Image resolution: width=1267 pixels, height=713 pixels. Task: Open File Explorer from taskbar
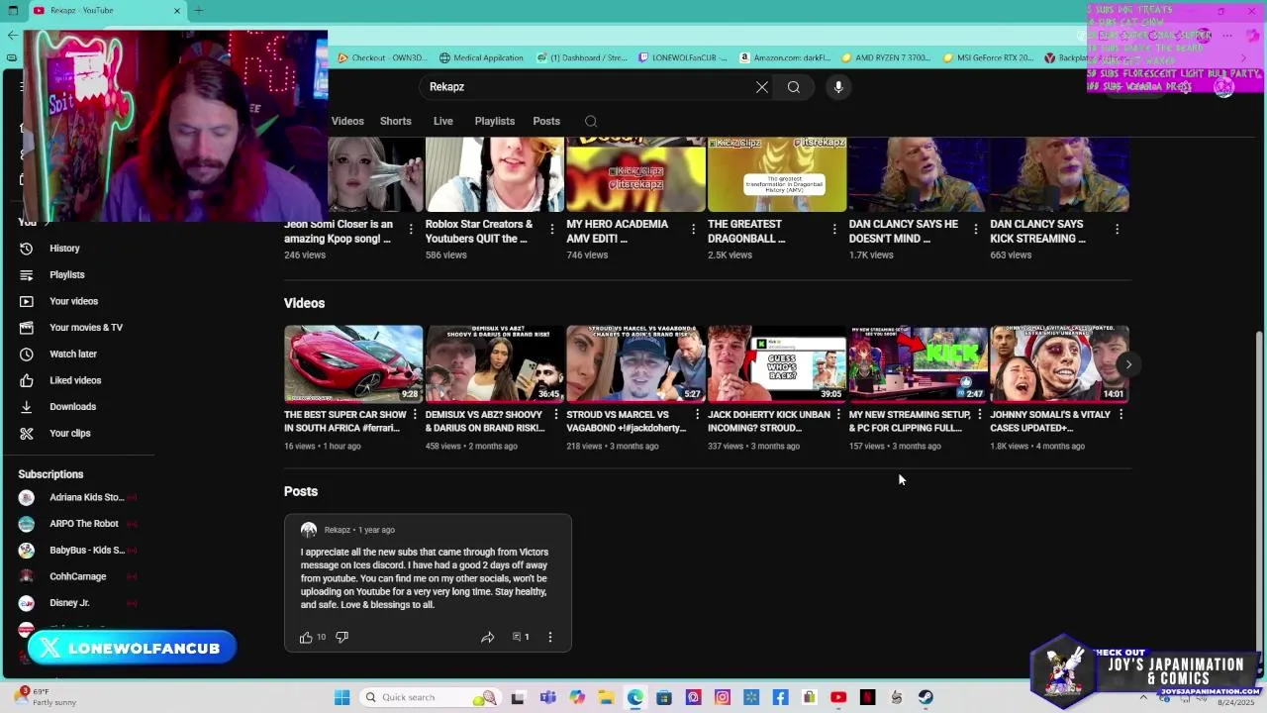pyautogui.click(x=606, y=697)
